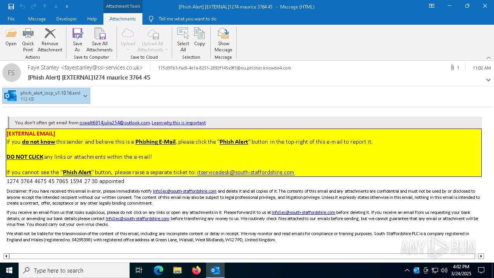Viewport: 494px width, 278px height.
Task: Go to previous item with up arrow
Action: (45, 7)
